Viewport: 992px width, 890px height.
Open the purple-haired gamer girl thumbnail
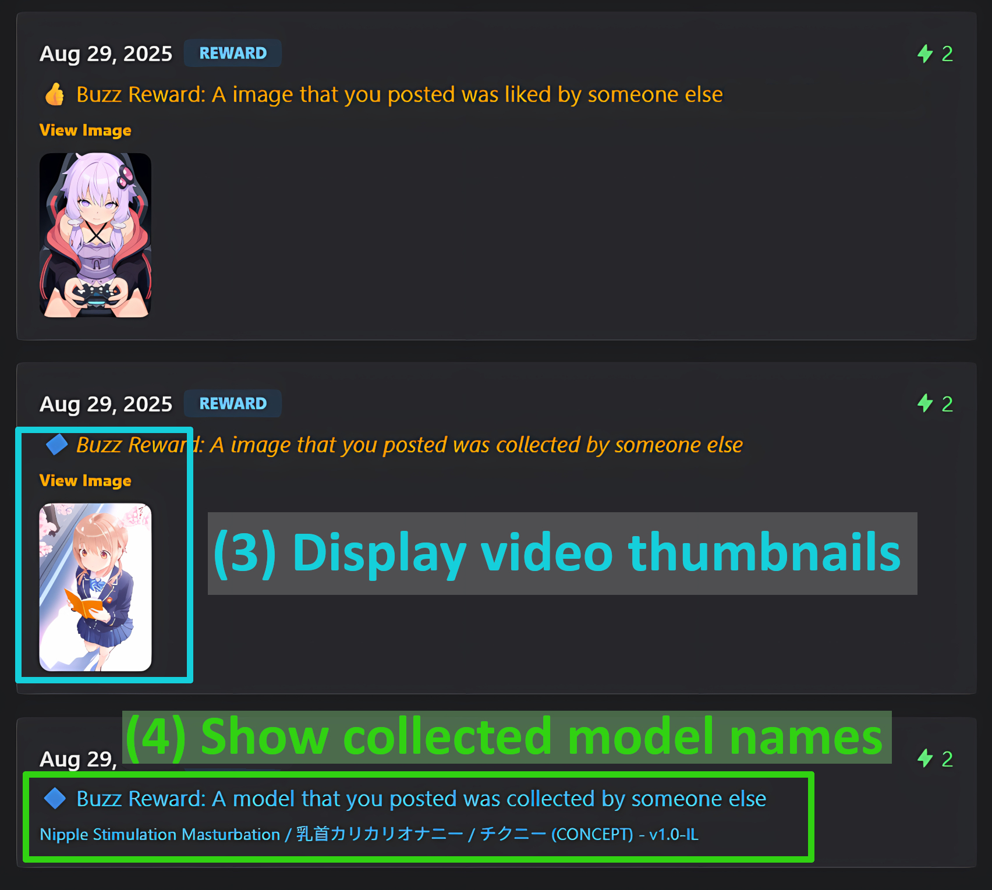click(95, 235)
